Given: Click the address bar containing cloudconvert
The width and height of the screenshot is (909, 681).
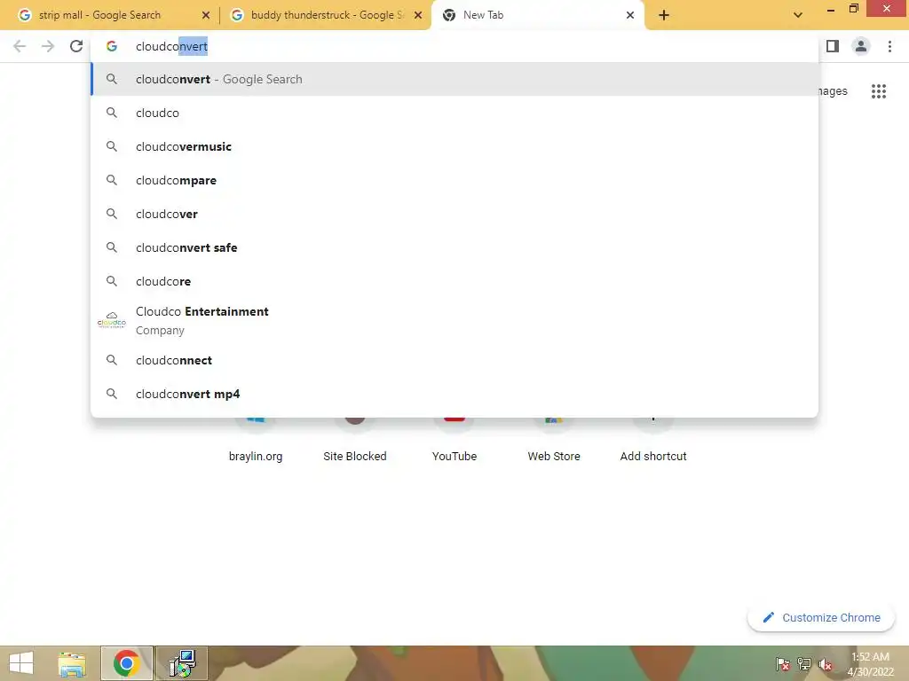Looking at the screenshot, I should 454,46.
